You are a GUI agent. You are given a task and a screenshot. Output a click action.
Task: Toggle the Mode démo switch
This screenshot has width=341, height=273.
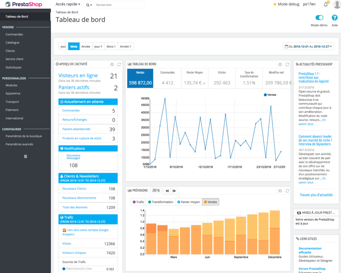[319, 18]
